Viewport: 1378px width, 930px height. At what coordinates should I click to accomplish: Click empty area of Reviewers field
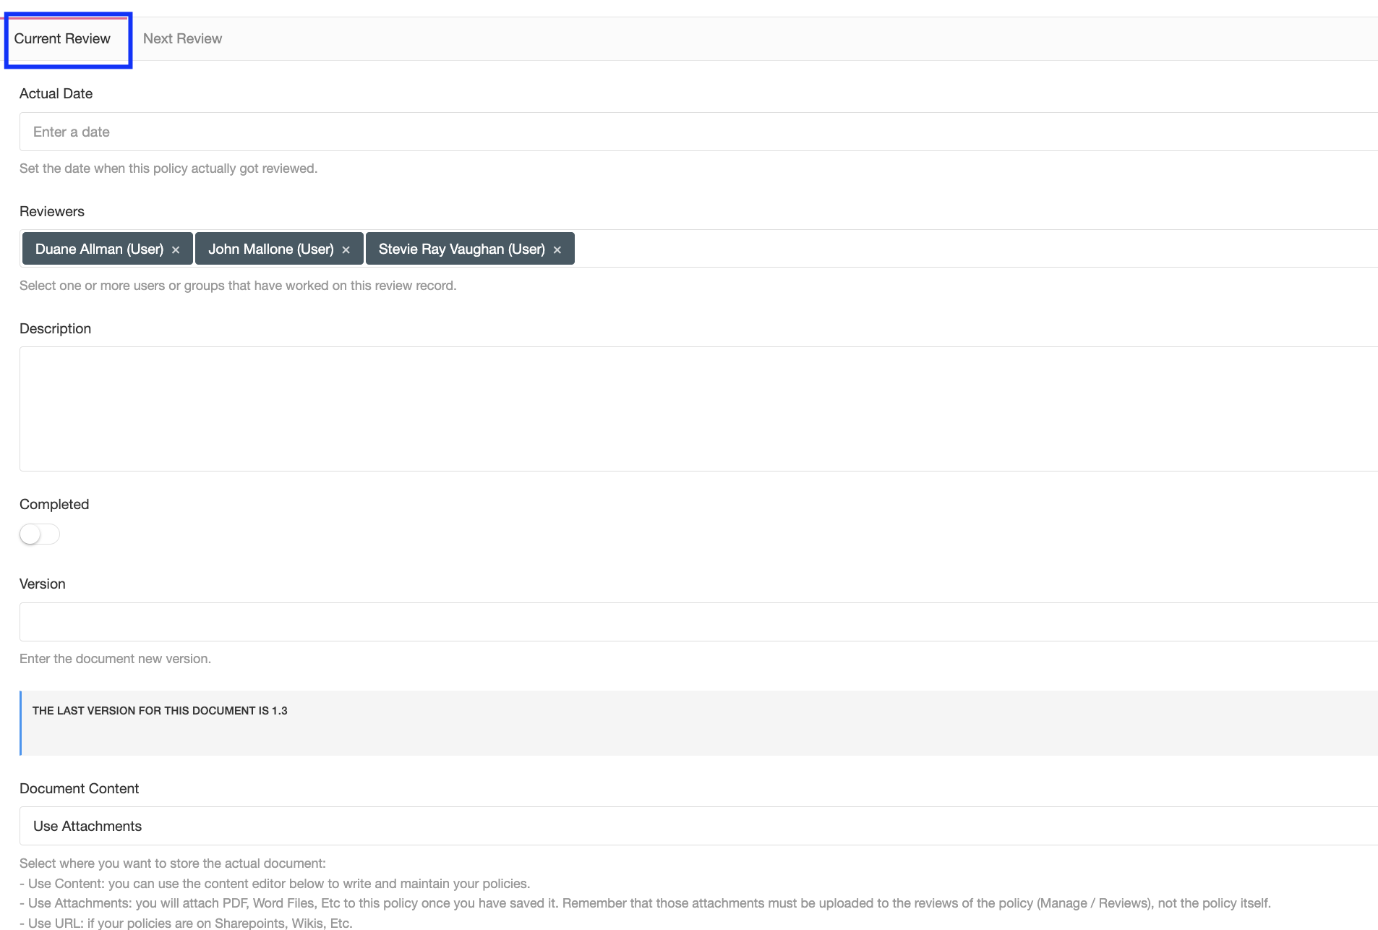pyautogui.click(x=976, y=249)
